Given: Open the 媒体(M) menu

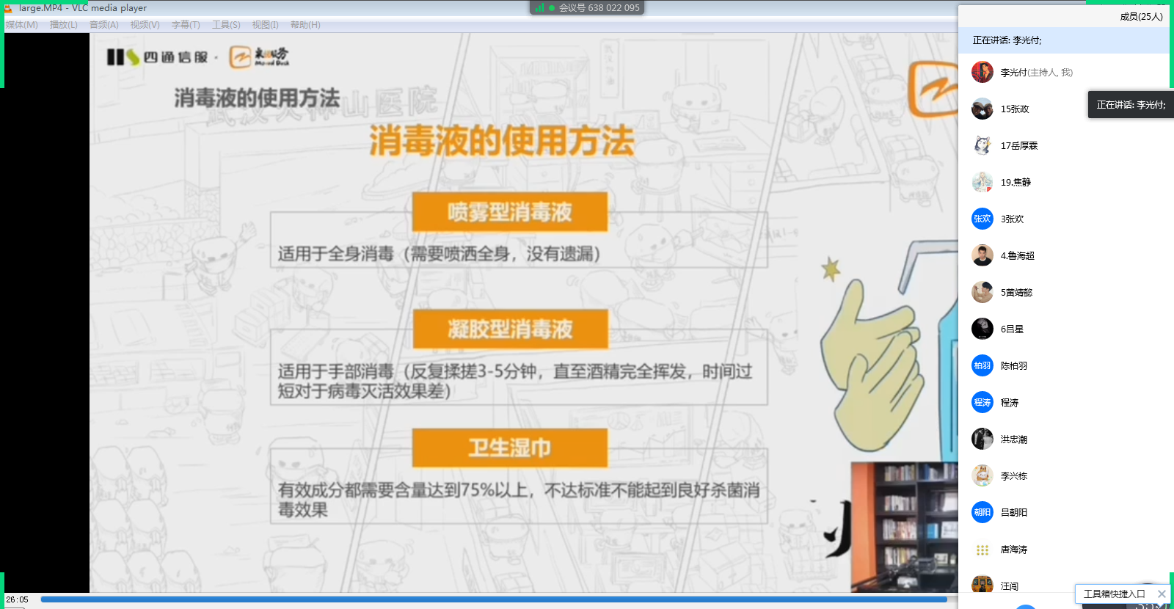Looking at the screenshot, I should click(x=22, y=25).
